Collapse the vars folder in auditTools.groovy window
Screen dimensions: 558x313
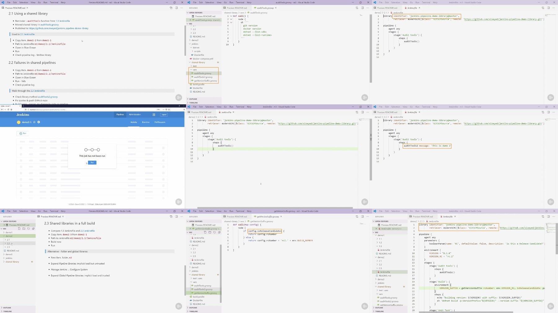(191, 70)
